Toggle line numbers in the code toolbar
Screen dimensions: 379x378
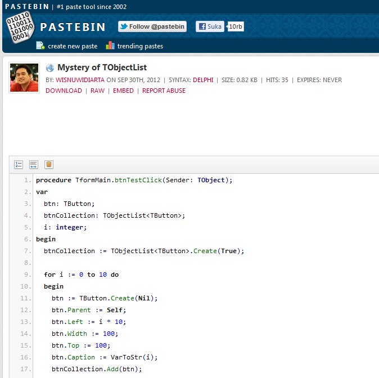[19, 164]
